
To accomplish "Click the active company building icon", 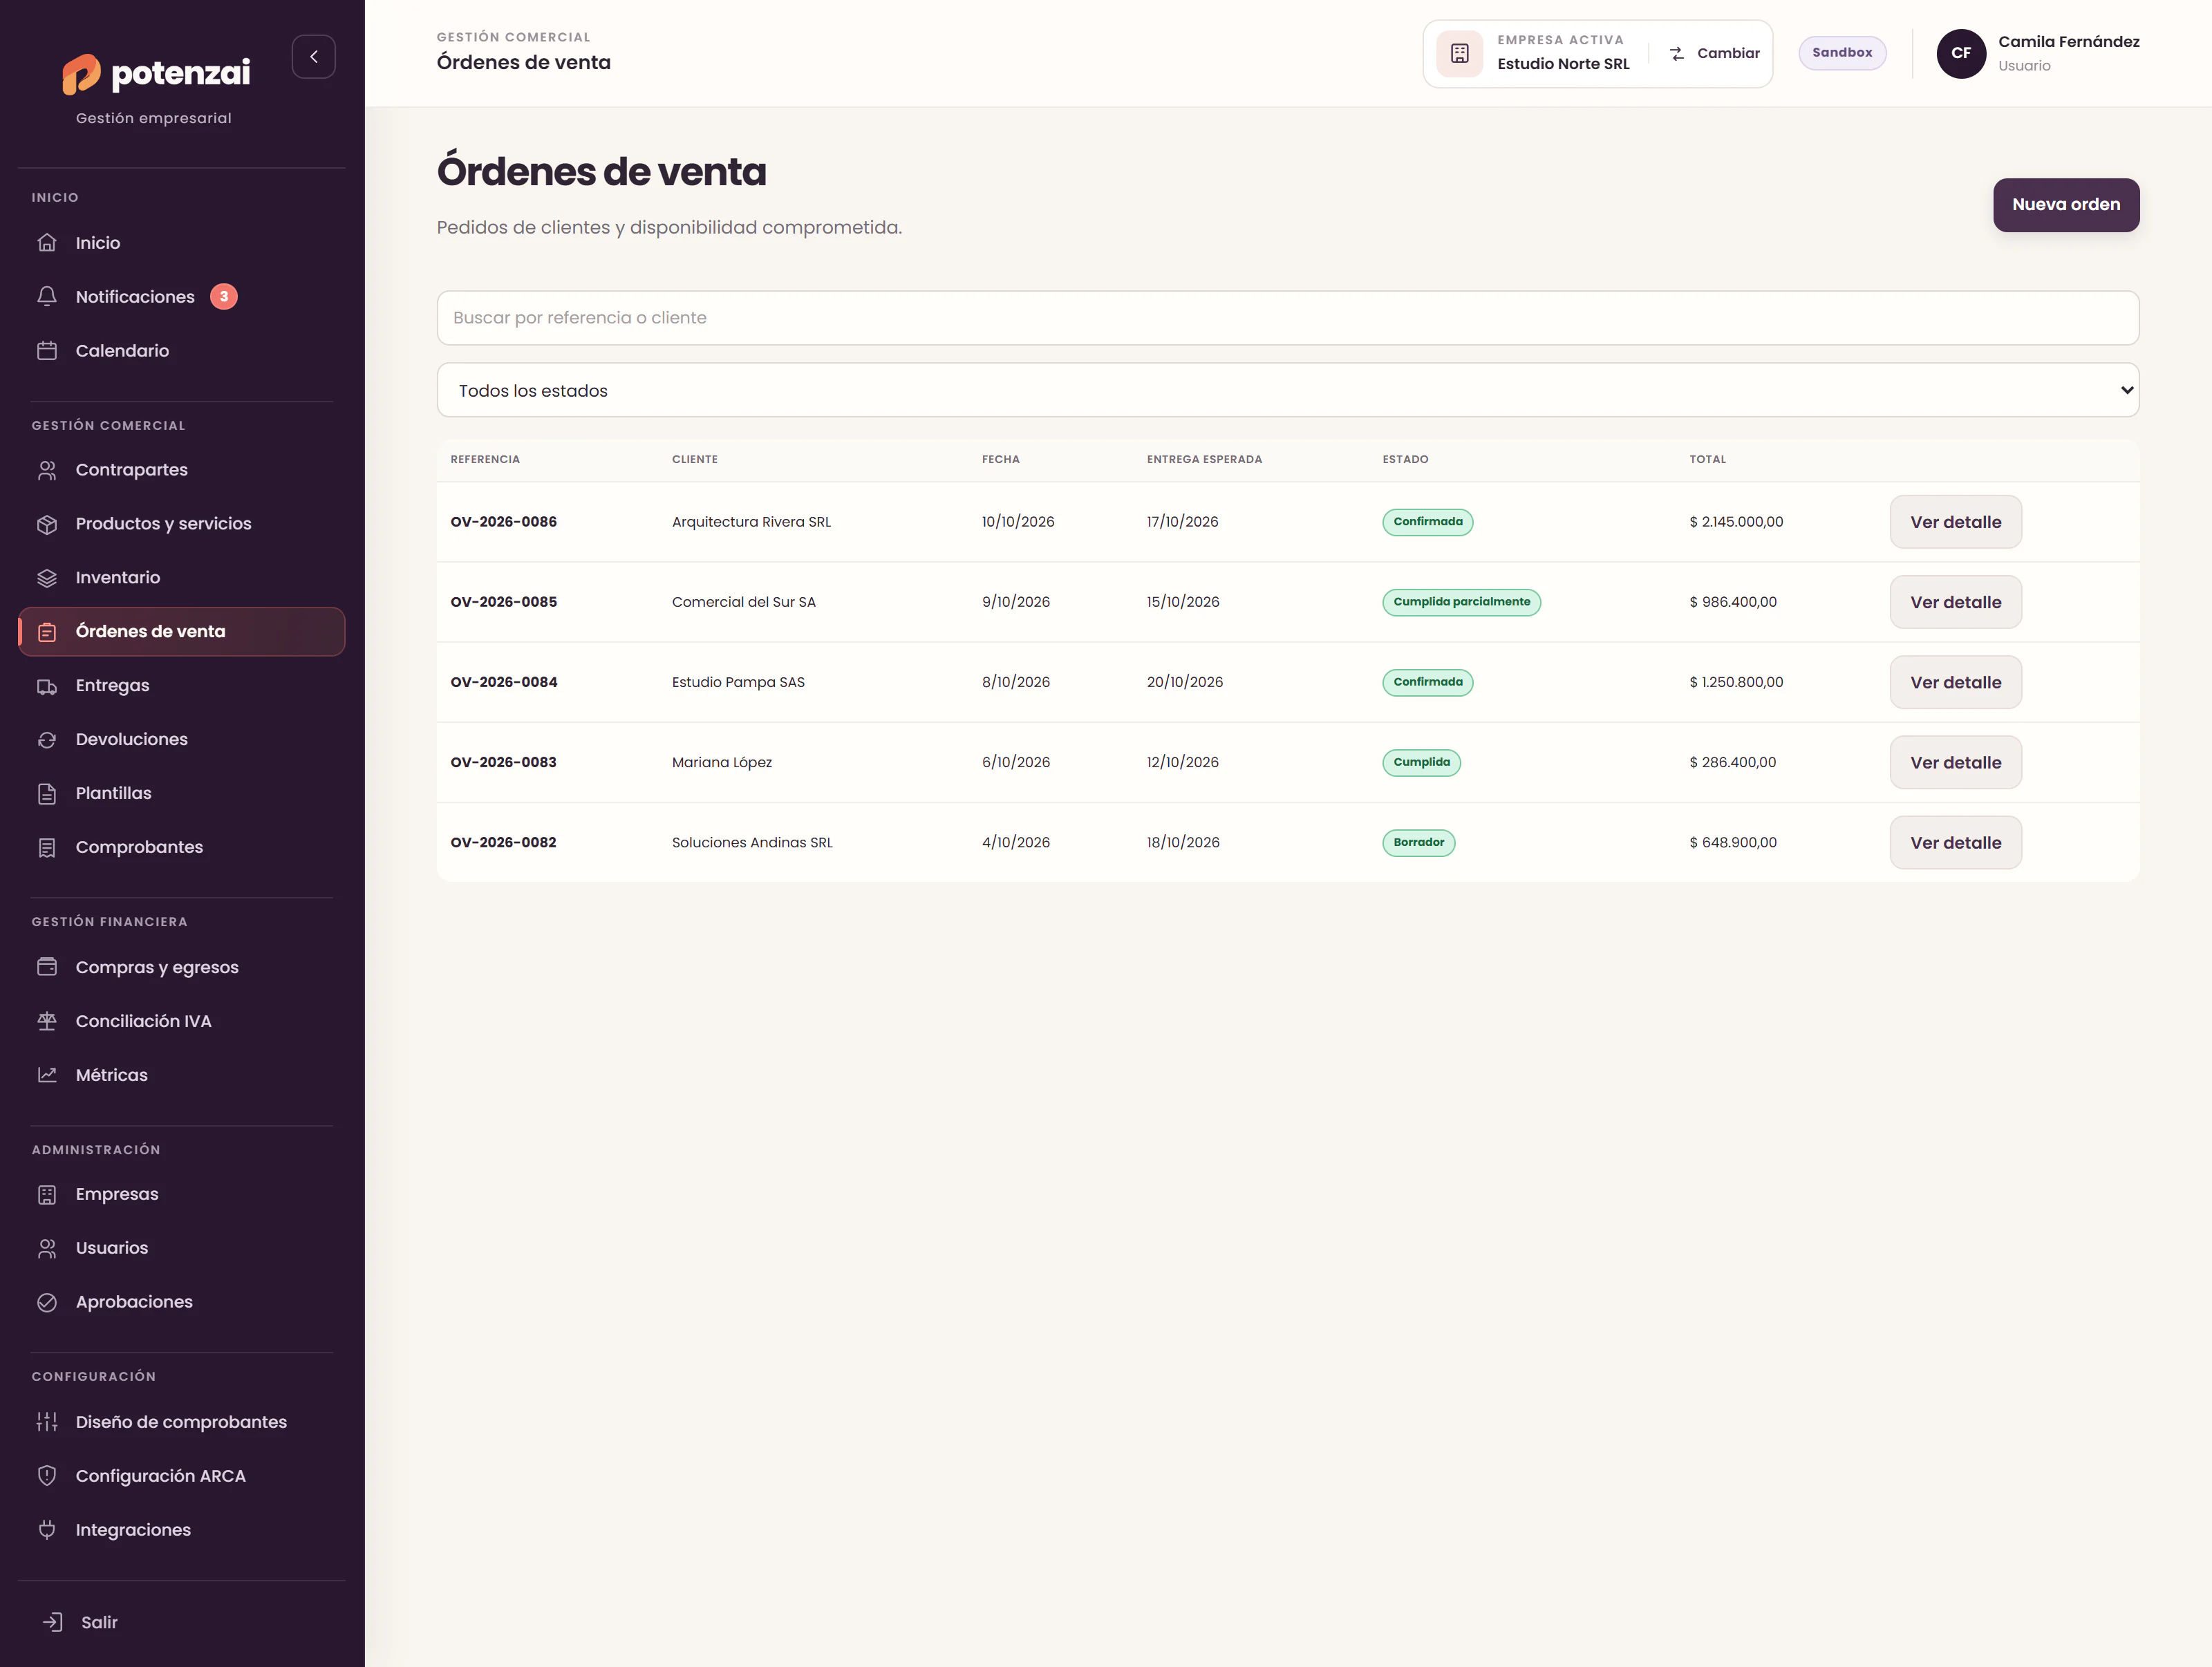I will click(1460, 54).
